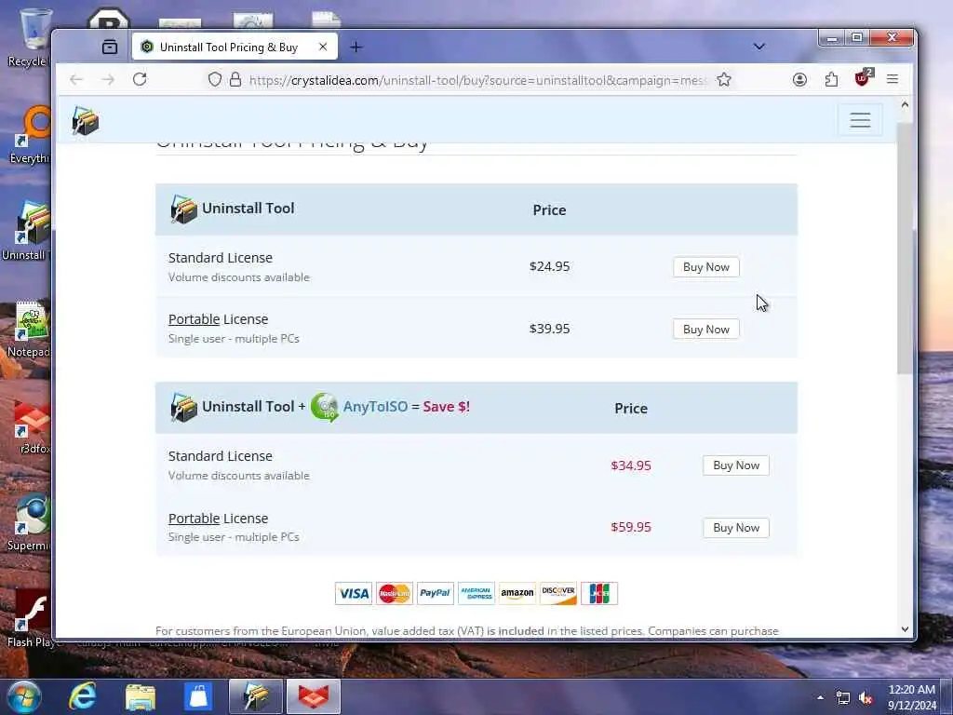Viewport: 953px width, 715px height.
Task: Launch Internet Explorer from the taskbar
Action: 82,696
